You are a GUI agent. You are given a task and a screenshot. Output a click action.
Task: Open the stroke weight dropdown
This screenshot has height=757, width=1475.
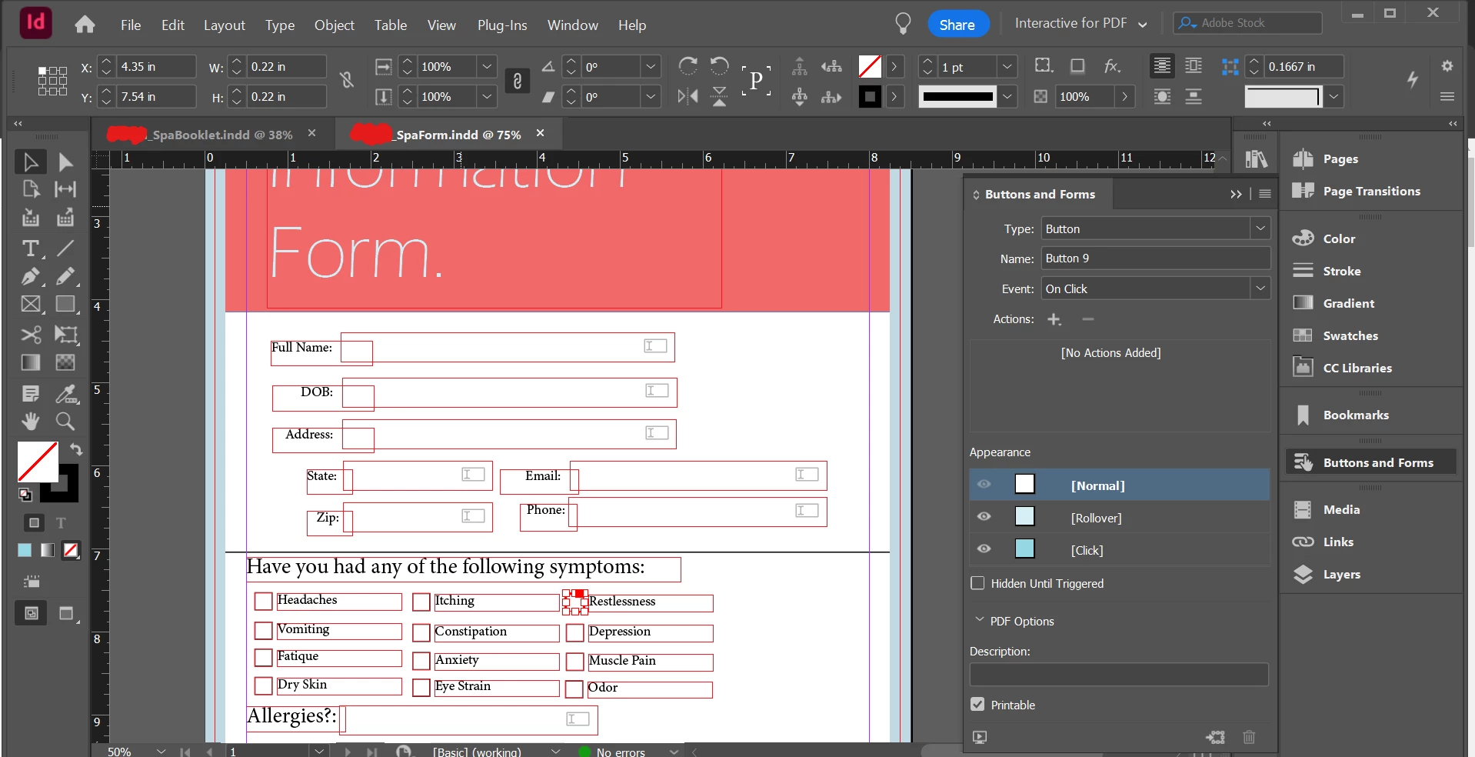(1007, 67)
